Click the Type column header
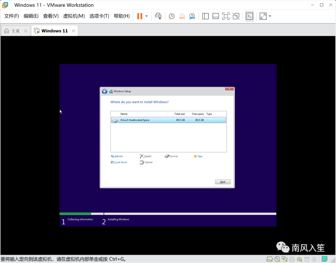Viewport: 336px width, 263px height. pos(216,114)
